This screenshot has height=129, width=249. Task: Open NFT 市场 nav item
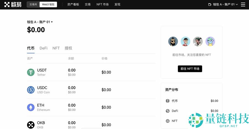102,4
